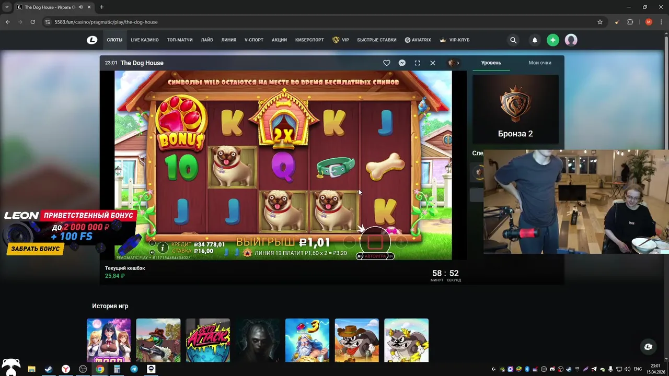
Task: Open the volume tray icon
Action: pyautogui.click(x=627, y=369)
